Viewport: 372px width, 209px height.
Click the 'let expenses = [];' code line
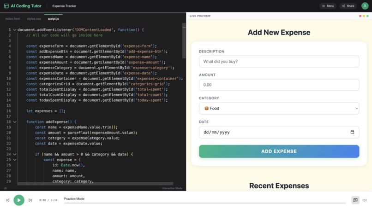46,111
